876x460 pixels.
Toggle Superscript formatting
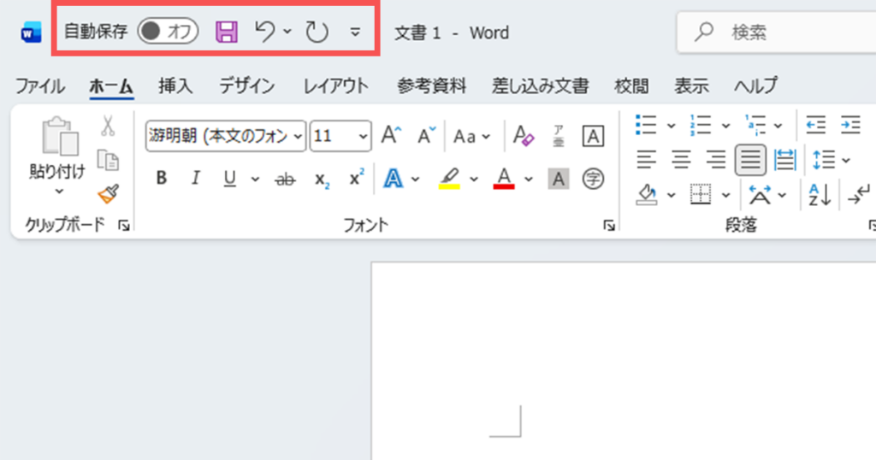point(357,177)
